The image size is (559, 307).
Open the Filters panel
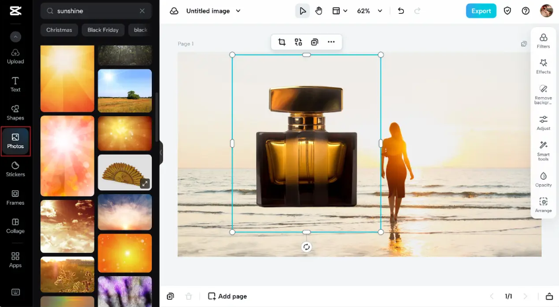(543, 41)
